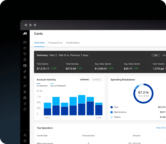Viewport: 166px width, 144px height.
Task: Click the Account Activity heading
Action: point(46,80)
